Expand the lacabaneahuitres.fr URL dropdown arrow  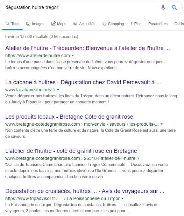pos(58,90)
